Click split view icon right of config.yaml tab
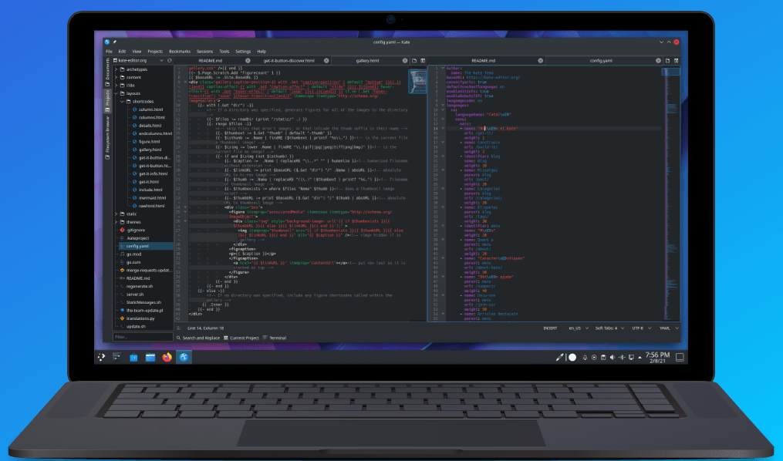The height and width of the screenshot is (461, 783). coord(676,60)
